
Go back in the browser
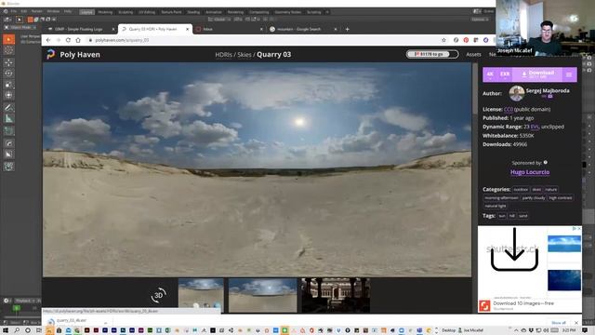[48, 40]
